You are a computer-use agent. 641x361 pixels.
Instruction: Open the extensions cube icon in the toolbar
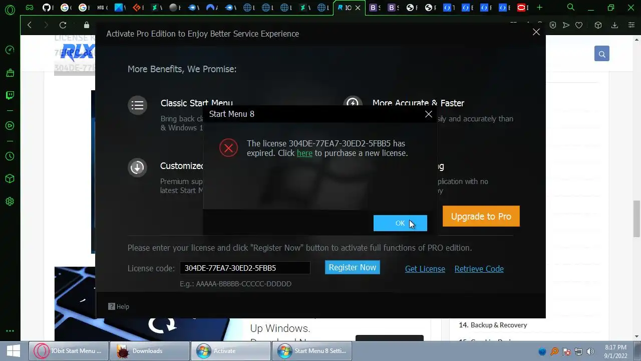tap(598, 25)
